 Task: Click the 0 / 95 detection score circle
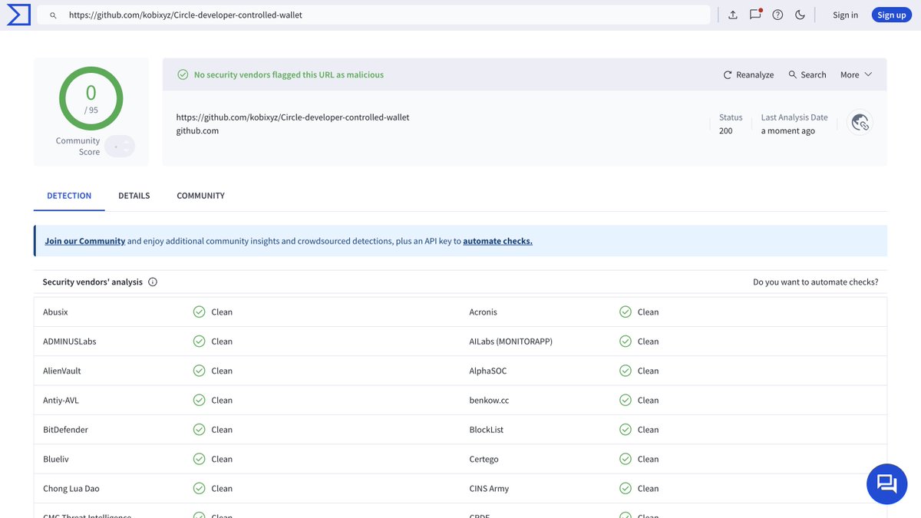coord(91,98)
